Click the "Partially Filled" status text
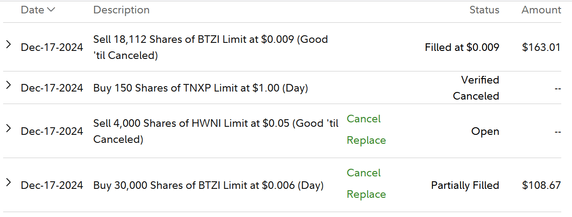Image resolution: width=572 pixels, height=217 pixels. point(465,185)
